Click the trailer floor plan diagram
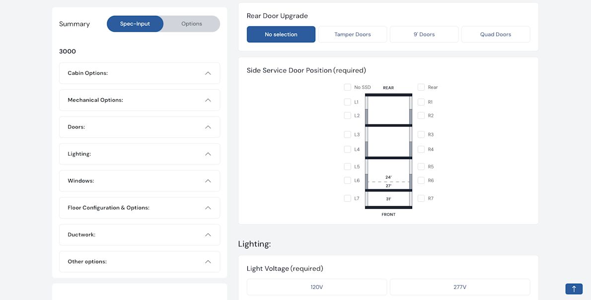This screenshot has height=300, width=591. coord(388,149)
